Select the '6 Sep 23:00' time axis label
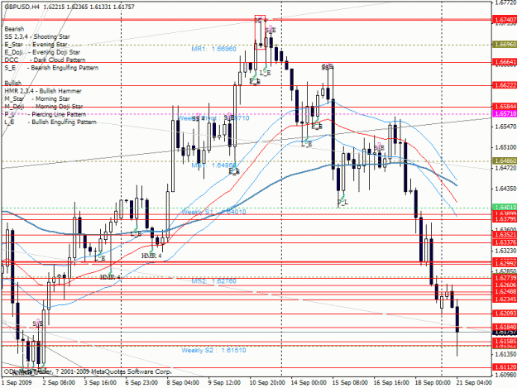Screen dimensions: 517x388 [141, 383]
